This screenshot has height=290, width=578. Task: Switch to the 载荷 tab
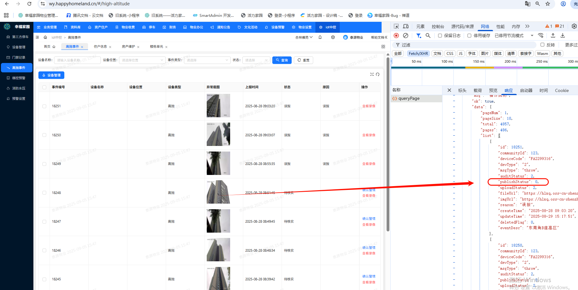477,90
